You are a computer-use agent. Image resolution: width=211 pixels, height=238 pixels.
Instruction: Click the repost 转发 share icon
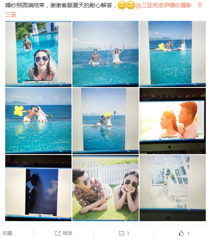[57, 233]
